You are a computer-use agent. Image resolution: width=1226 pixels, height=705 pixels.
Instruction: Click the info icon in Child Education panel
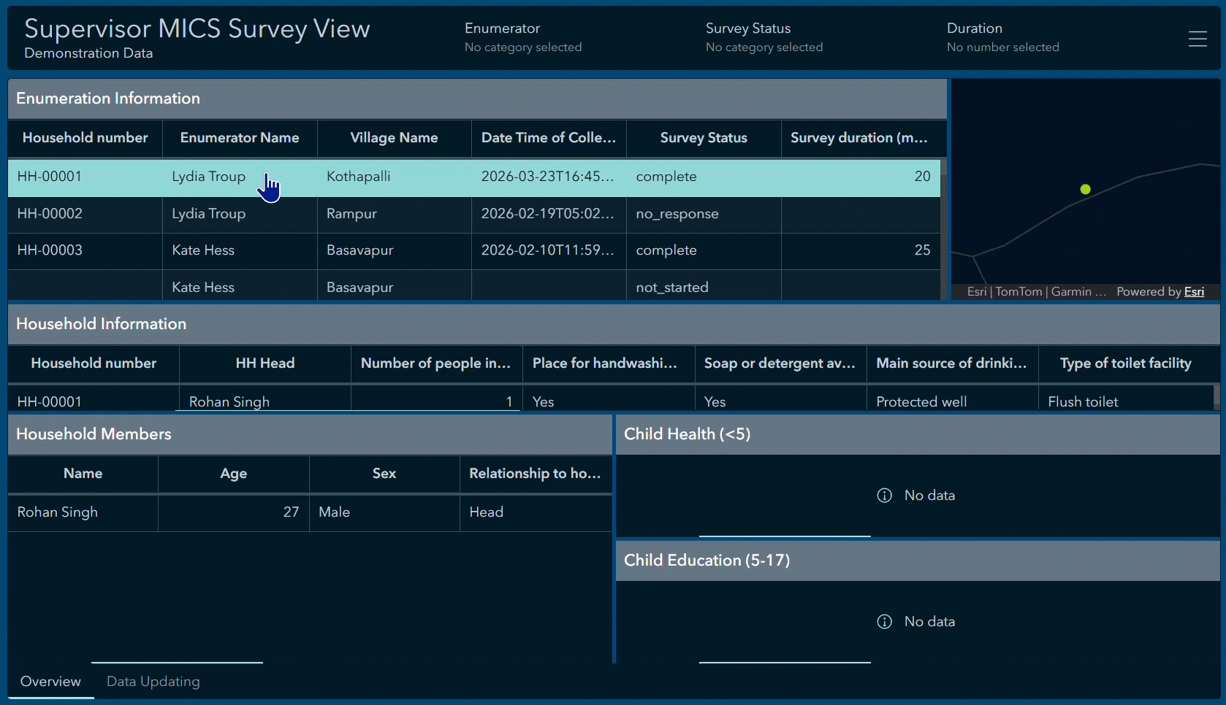[884, 622]
